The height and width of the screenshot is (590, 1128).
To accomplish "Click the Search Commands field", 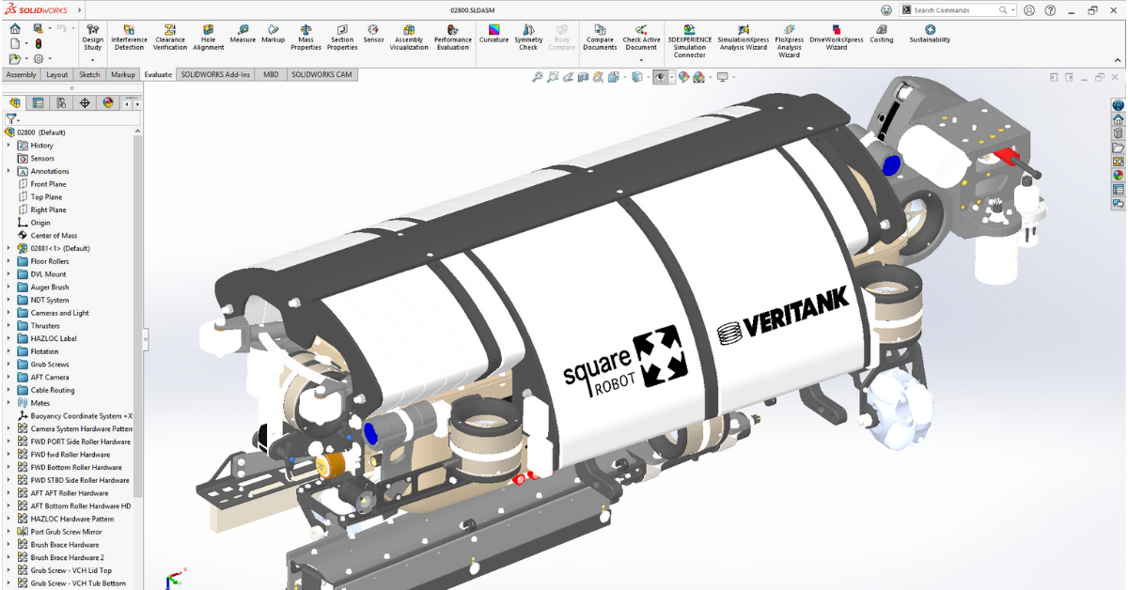I will pos(957,9).
